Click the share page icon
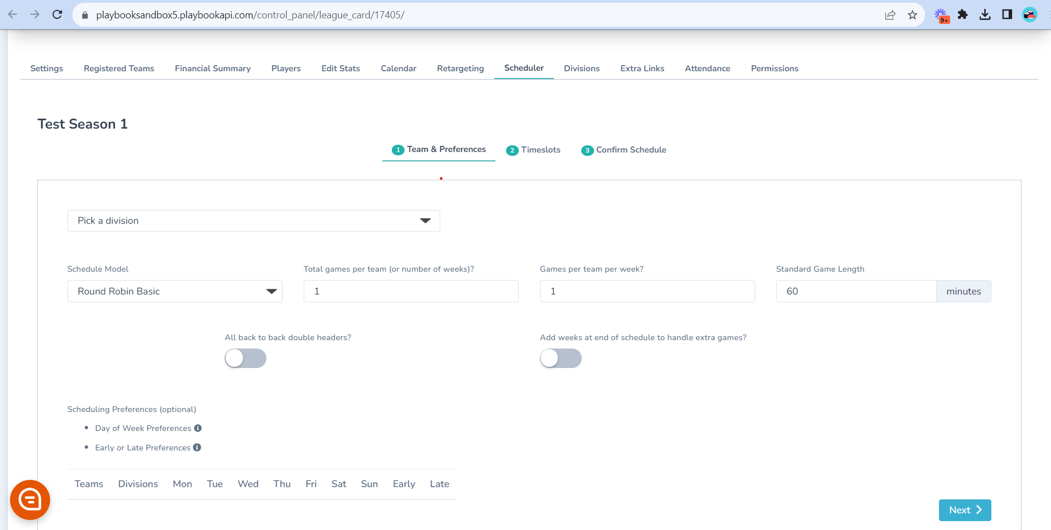This screenshot has height=530, width=1051. click(x=890, y=15)
